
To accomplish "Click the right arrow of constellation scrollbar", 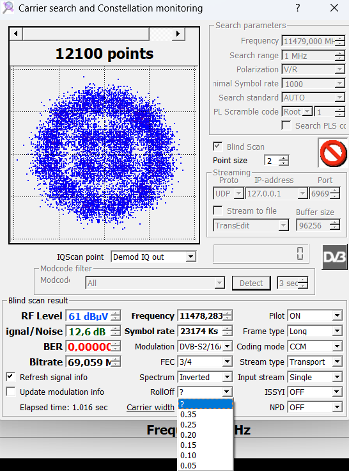I will 178,34.
